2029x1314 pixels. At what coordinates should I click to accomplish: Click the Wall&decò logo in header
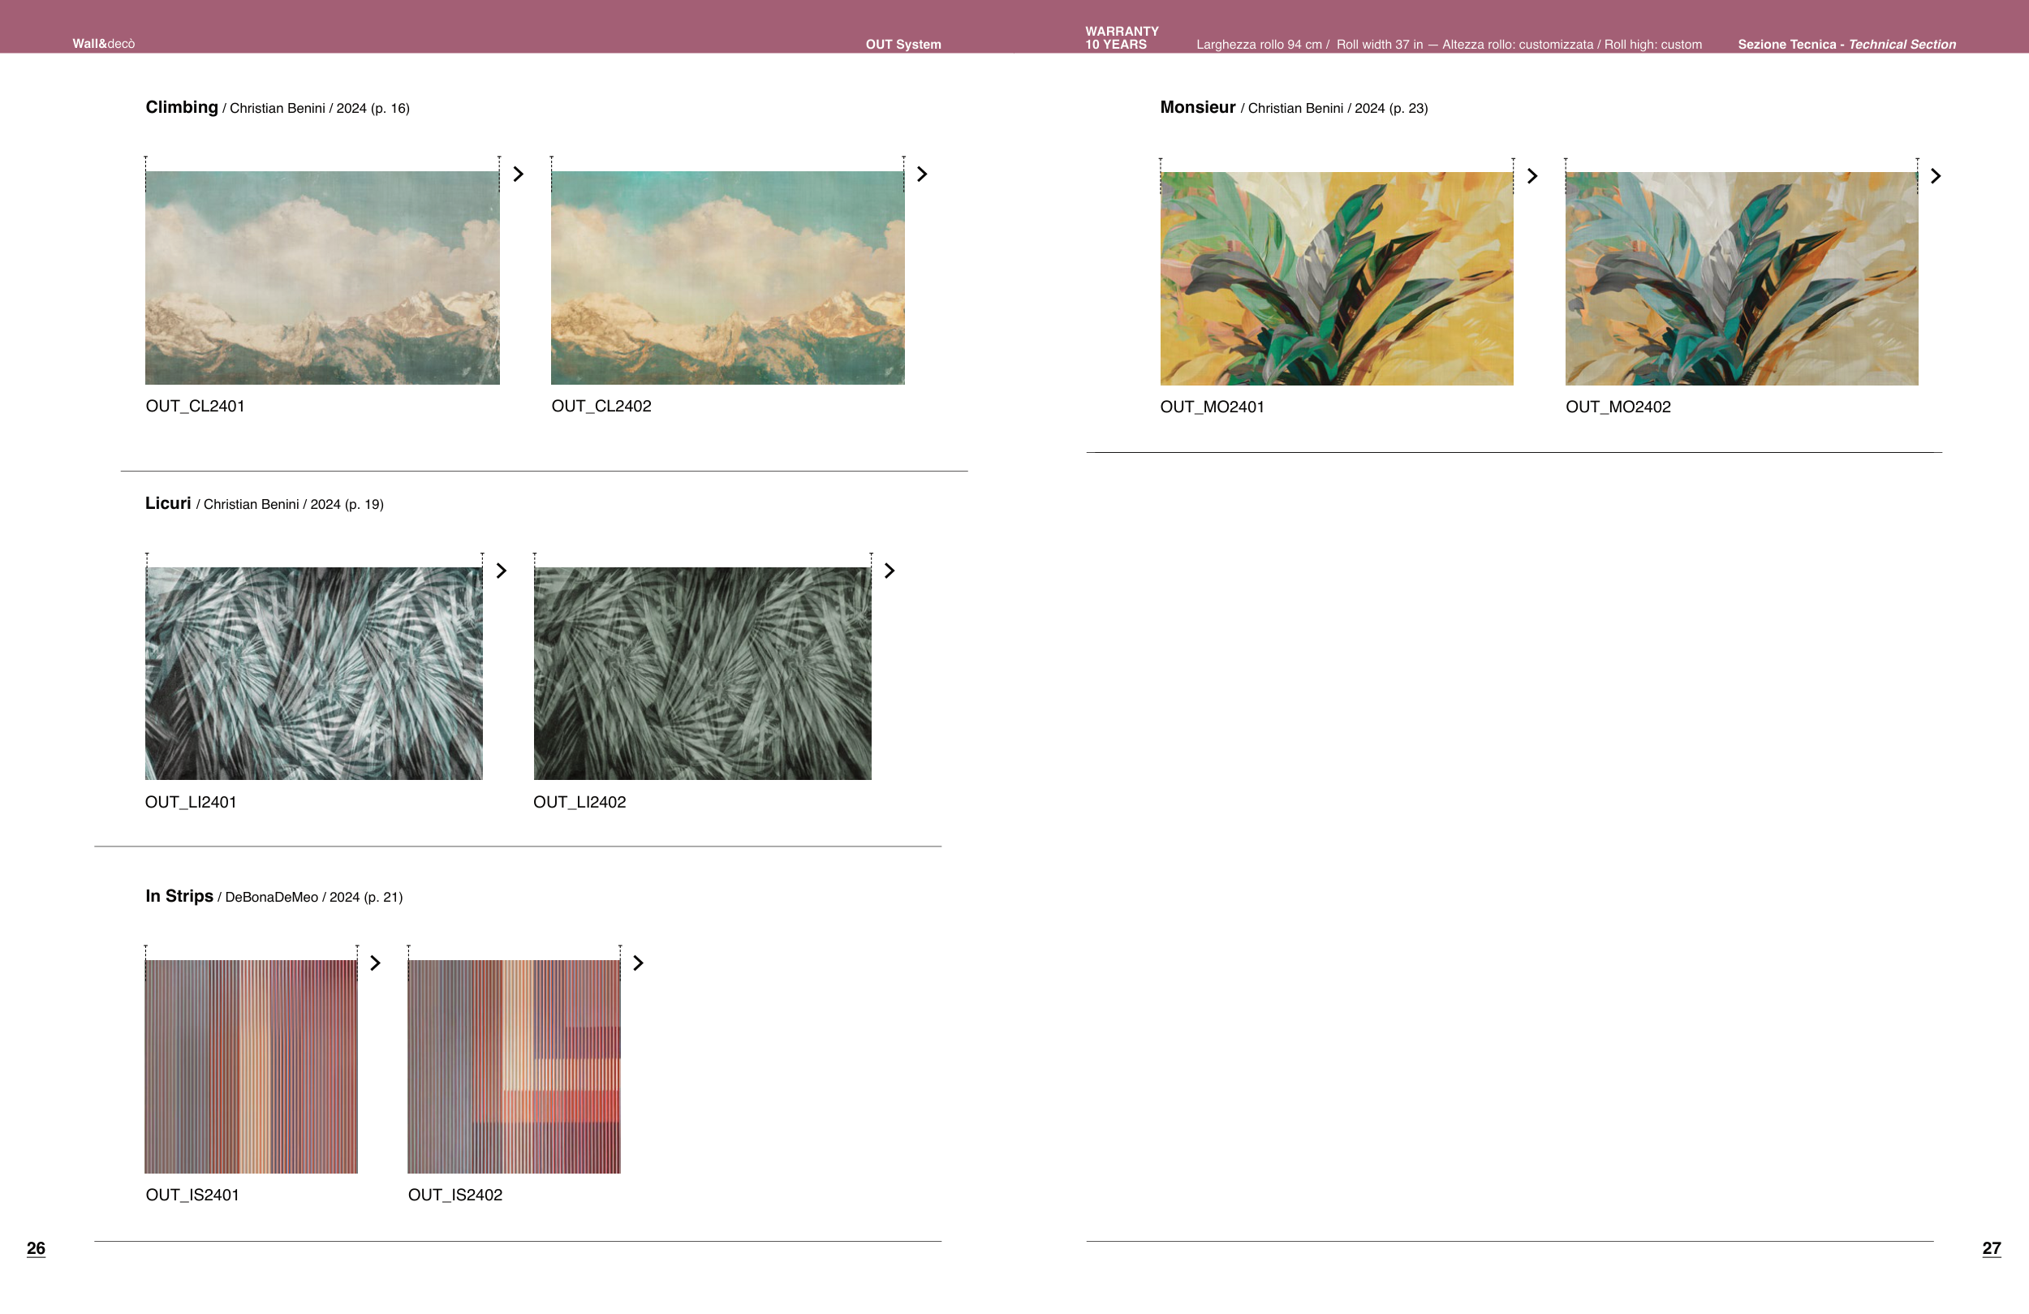pos(103,44)
